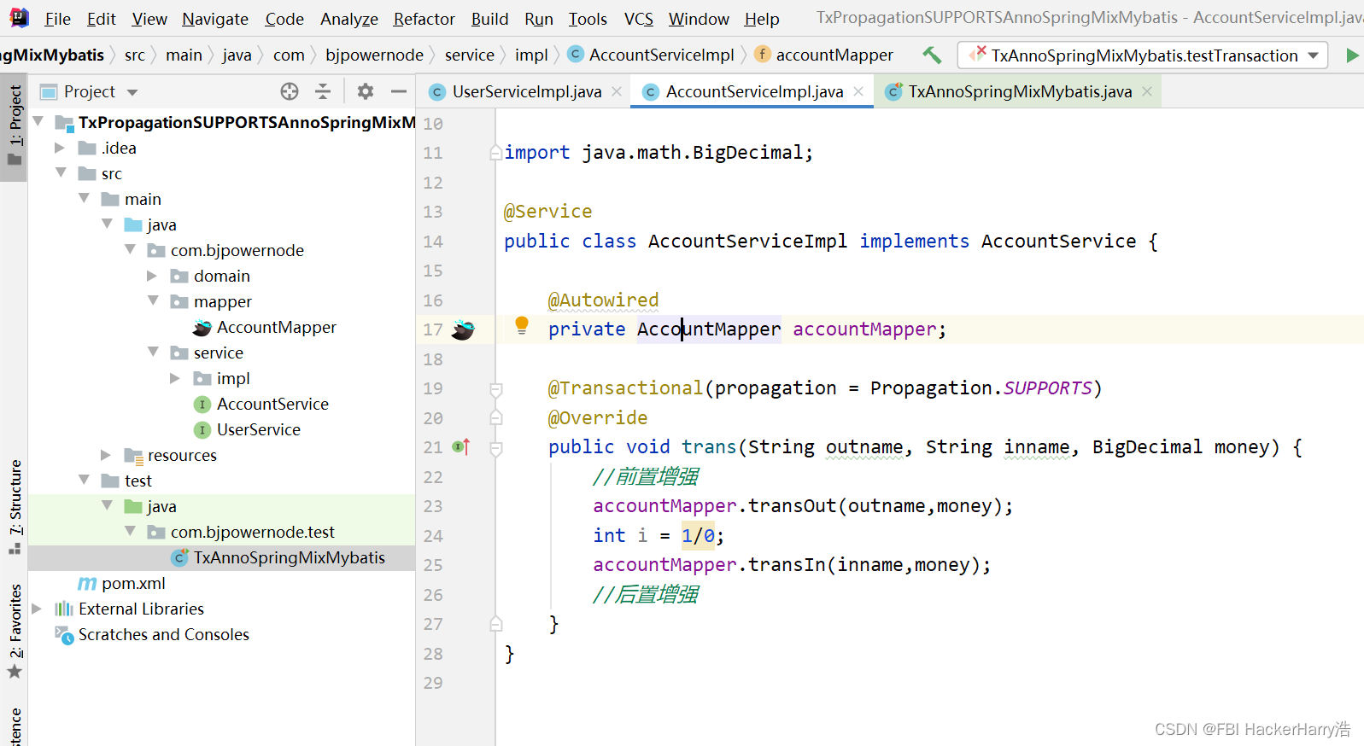The width and height of the screenshot is (1364, 746).
Task: Click the @Autowired annotation in editor
Action: coord(603,300)
